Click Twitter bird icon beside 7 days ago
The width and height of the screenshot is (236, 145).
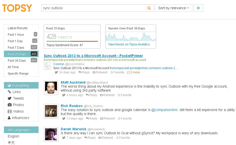tap(64, 138)
